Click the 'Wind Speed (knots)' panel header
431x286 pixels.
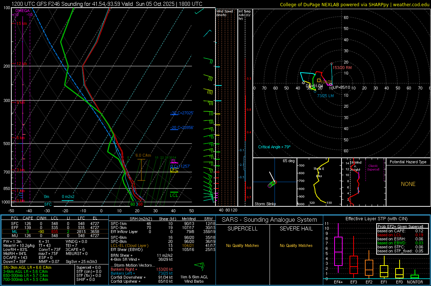pos(225,13)
